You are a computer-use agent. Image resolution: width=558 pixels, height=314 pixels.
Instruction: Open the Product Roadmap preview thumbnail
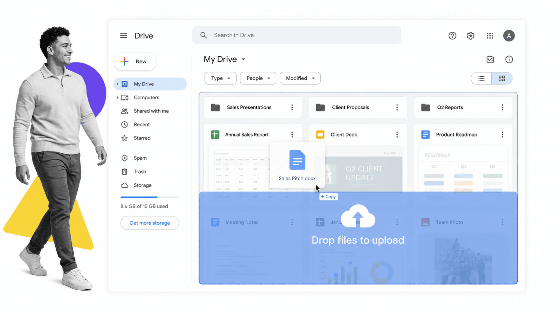(x=463, y=169)
